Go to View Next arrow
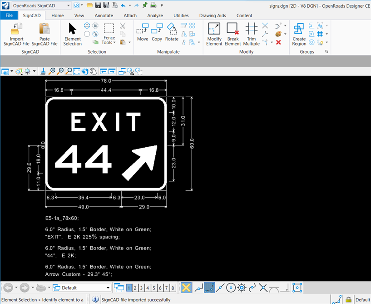Image resolution: width=371 pixels, height=304 pixels. tap(112, 71)
